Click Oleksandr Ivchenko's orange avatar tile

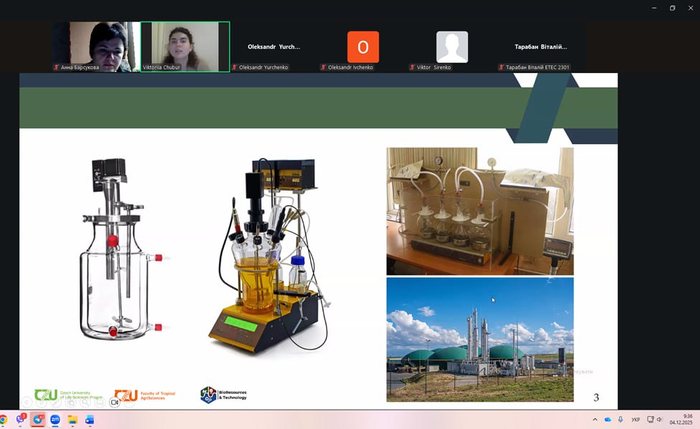(x=363, y=47)
